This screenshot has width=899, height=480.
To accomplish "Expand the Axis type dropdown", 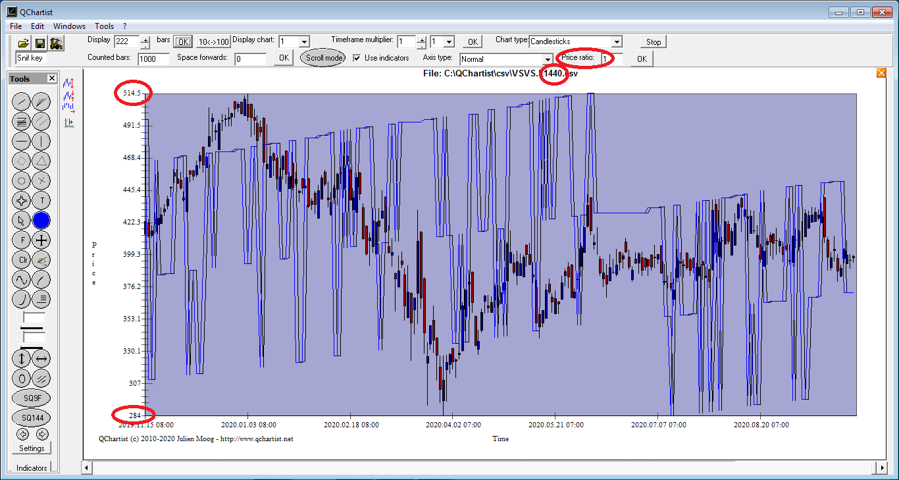I will (x=547, y=59).
